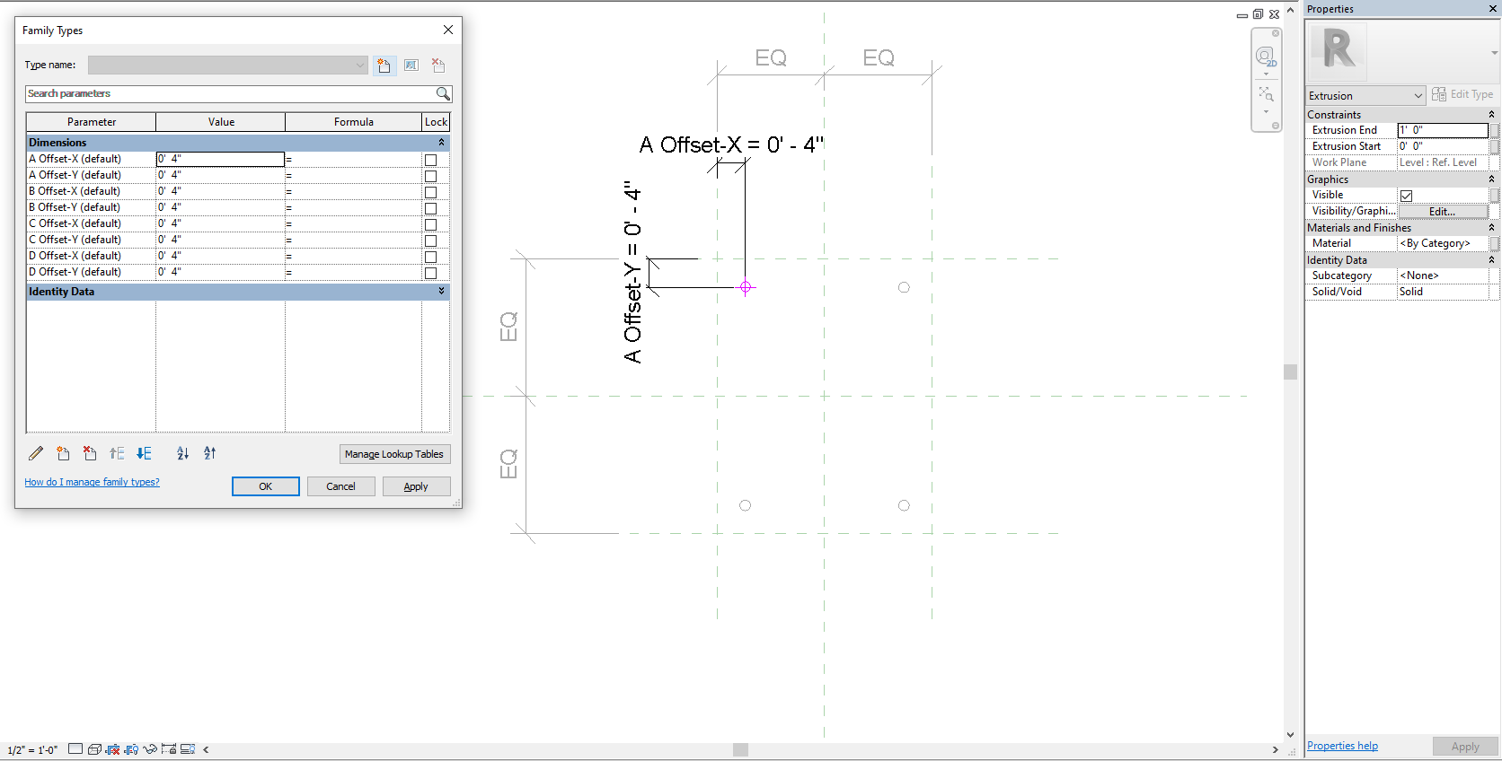Lock the D Offset-Y parameter
The image size is (1502, 761).
[x=430, y=273]
